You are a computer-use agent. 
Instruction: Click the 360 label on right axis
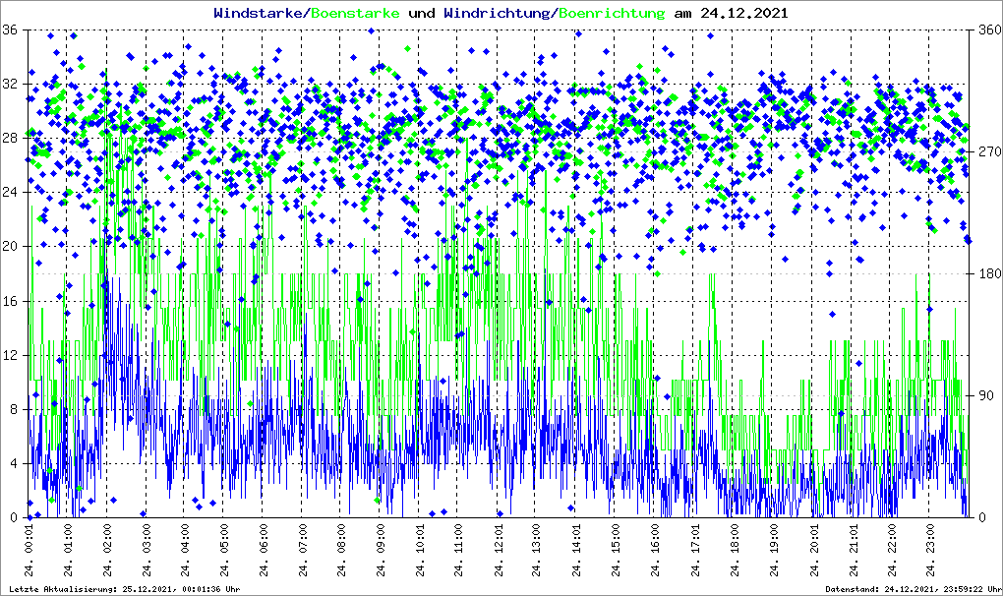tap(988, 30)
